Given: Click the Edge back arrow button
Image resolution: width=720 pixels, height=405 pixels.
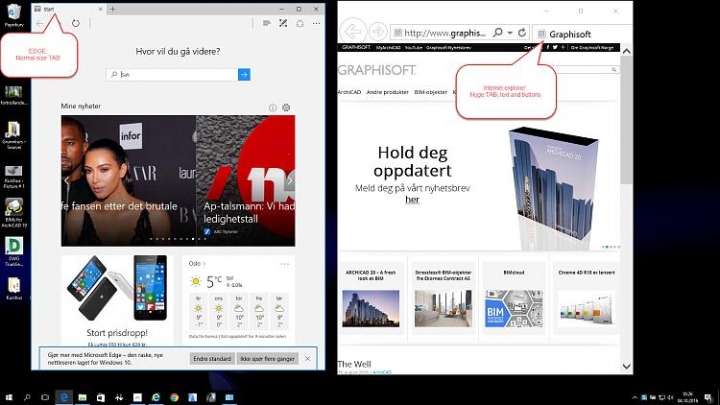Looking at the screenshot, I should pyautogui.click(x=40, y=23).
